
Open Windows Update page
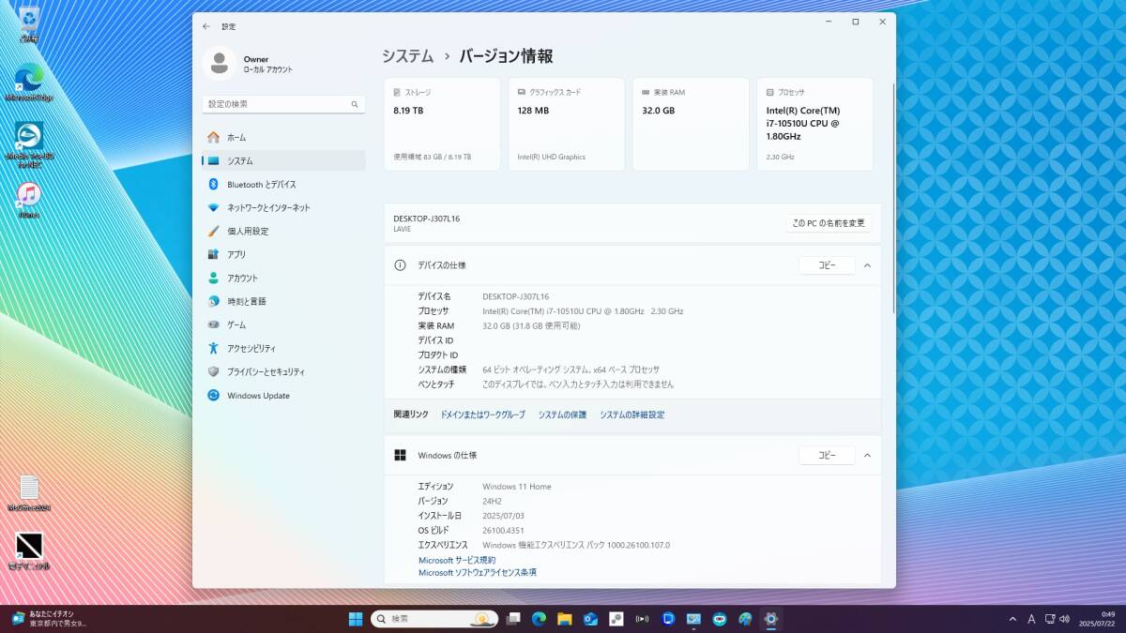pyautogui.click(x=257, y=396)
